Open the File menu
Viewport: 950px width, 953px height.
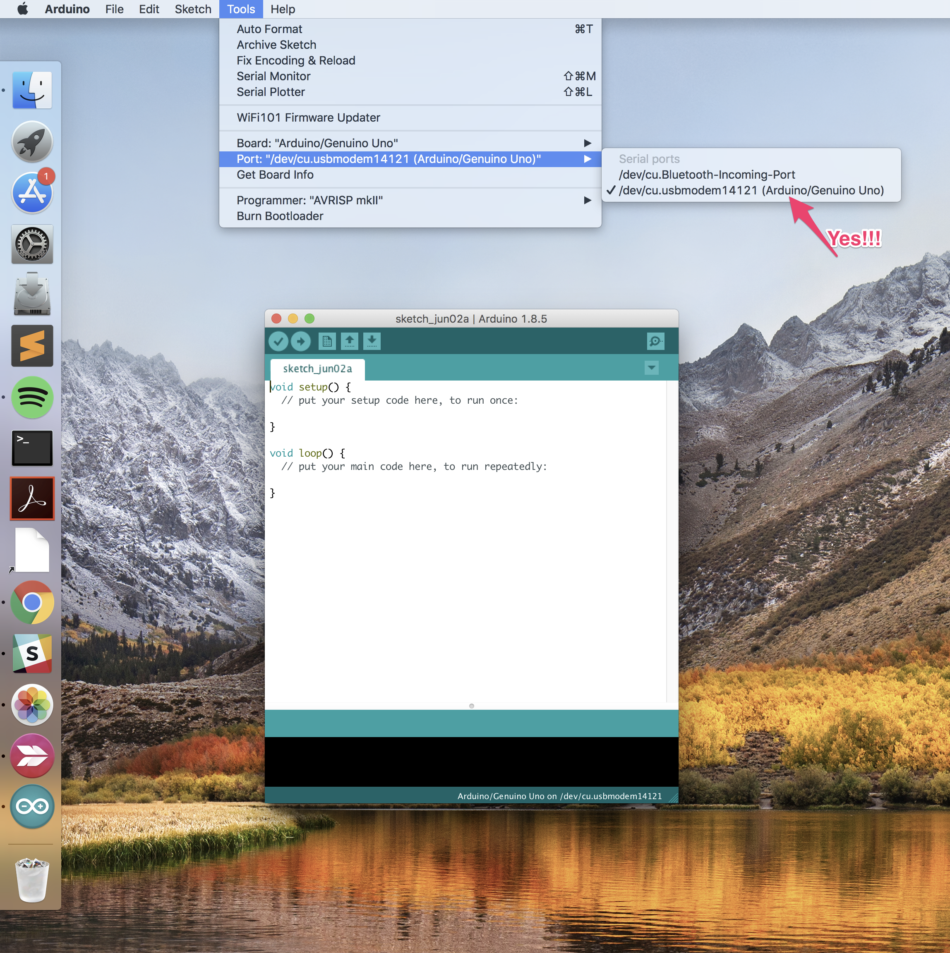(115, 9)
